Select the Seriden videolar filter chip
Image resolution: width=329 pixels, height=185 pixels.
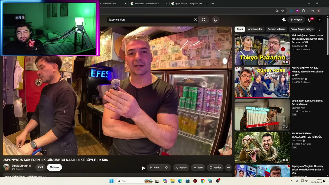(x=277, y=29)
